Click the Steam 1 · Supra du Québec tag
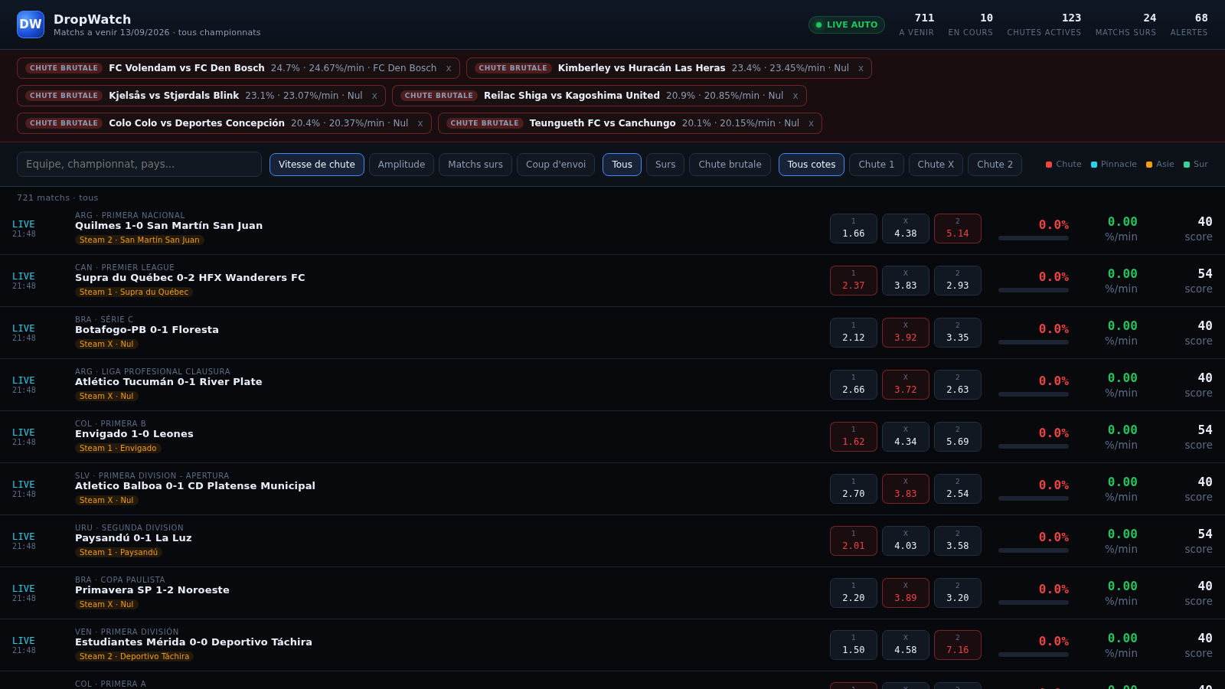Image resolution: width=1225 pixels, height=689 pixels. [x=134, y=292]
